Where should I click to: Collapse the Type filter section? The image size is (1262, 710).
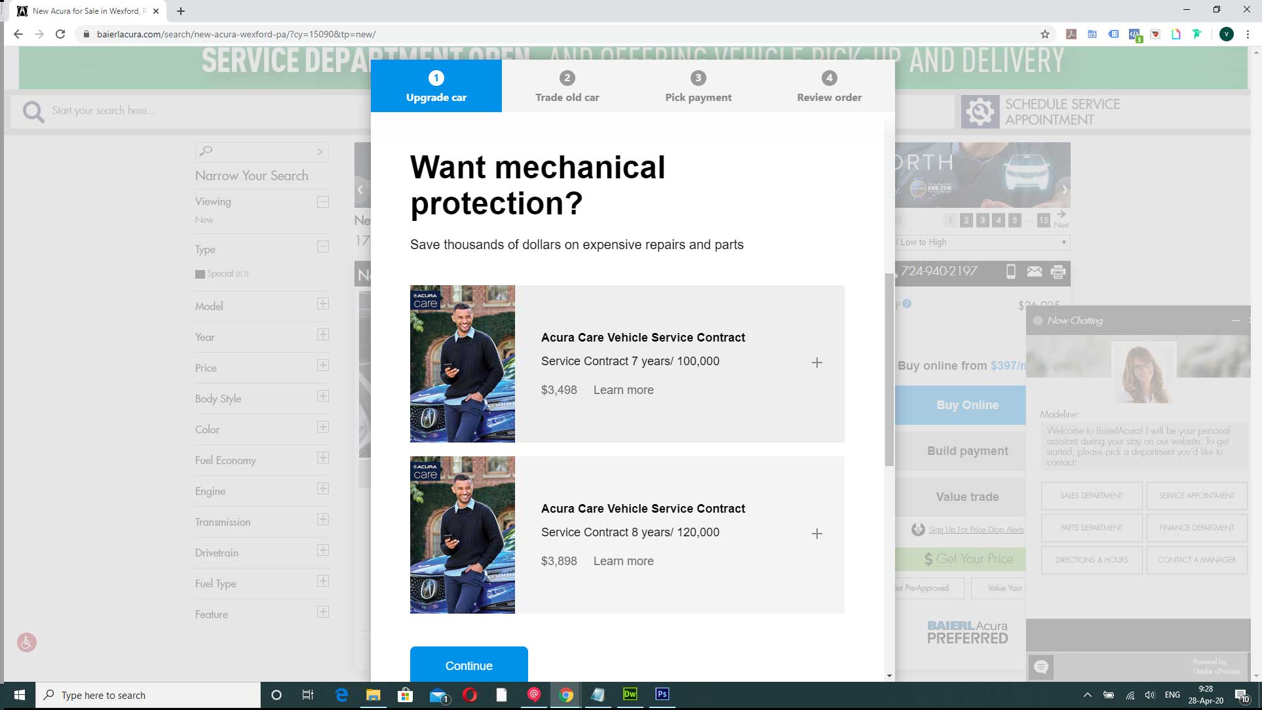click(322, 247)
